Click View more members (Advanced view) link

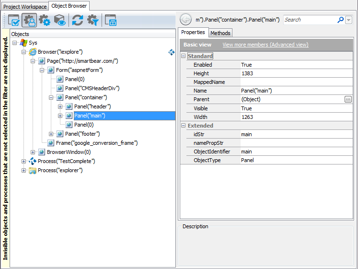[x=265, y=45]
